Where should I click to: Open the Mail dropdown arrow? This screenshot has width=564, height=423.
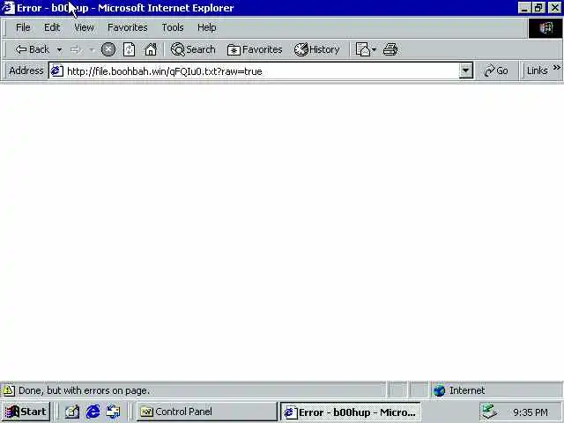[x=374, y=49]
